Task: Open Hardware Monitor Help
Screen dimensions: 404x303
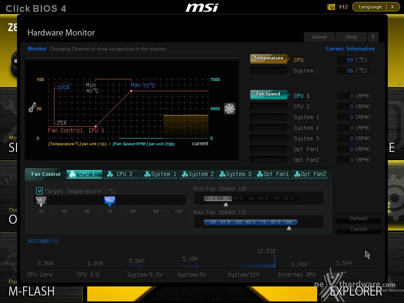Action: click(x=351, y=37)
